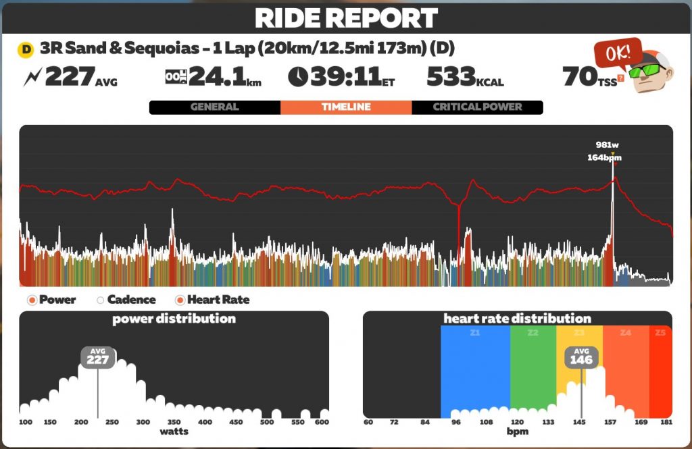Click the blue Z1 heart rate zone

tap(475, 371)
